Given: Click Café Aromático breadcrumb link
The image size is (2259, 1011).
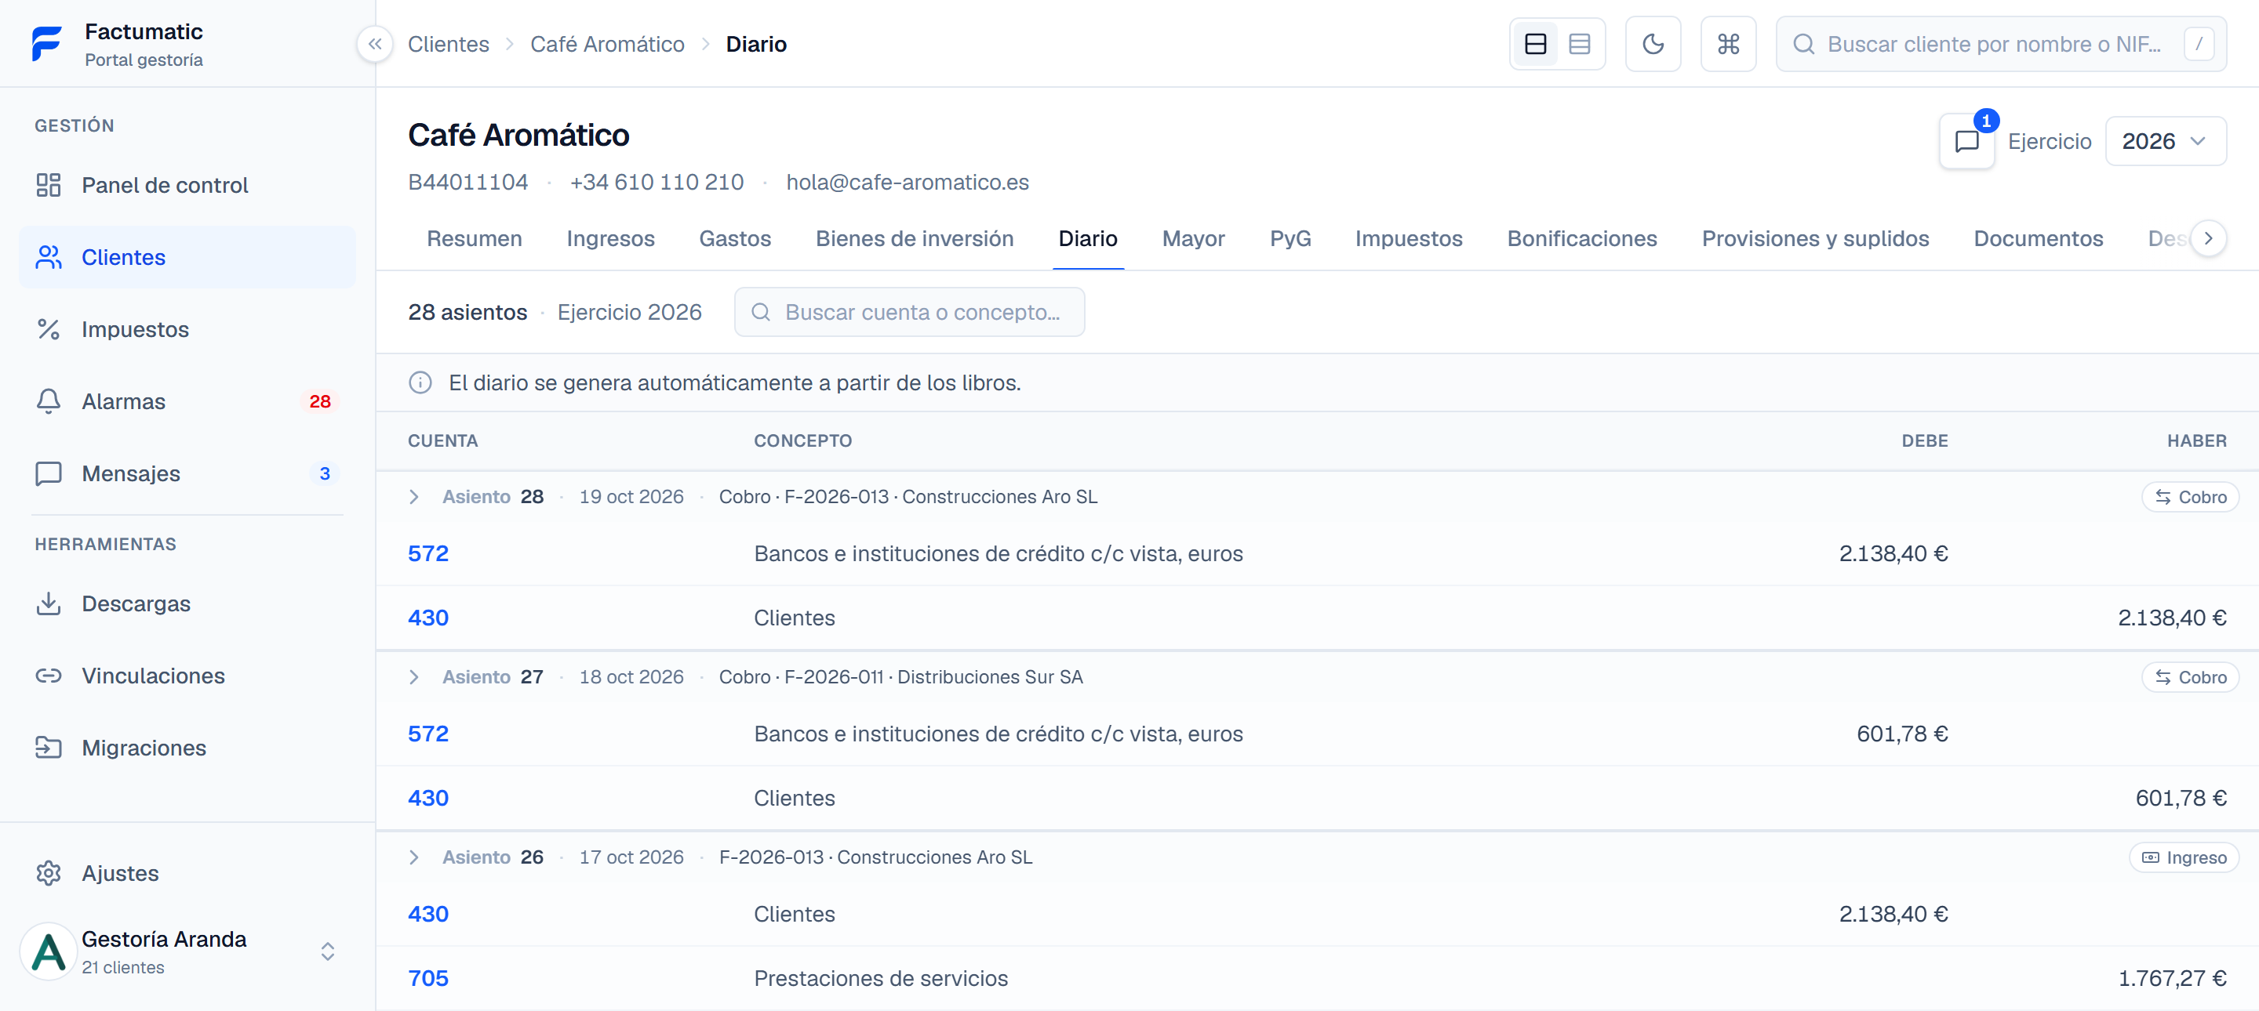Looking at the screenshot, I should click(x=607, y=44).
